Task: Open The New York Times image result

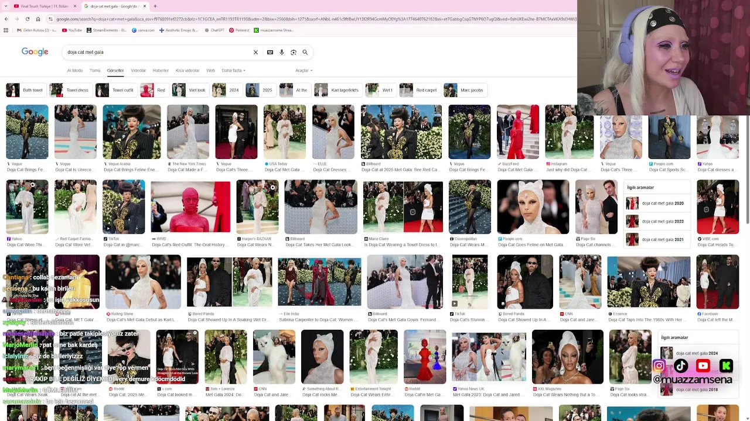Action: click(x=187, y=132)
